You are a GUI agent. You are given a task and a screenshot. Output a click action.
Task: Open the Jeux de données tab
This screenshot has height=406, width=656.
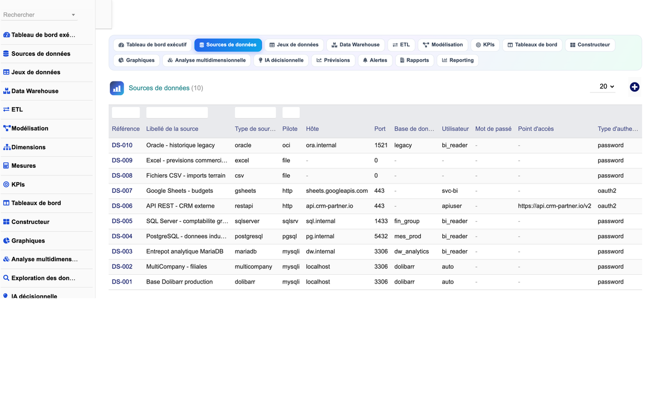pyautogui.click(x=294, y=45)
